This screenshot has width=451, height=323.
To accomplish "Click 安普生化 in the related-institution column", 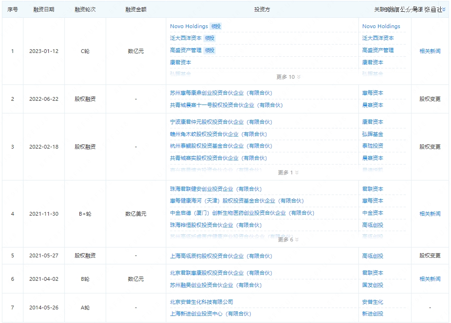I will coord(373,302).
